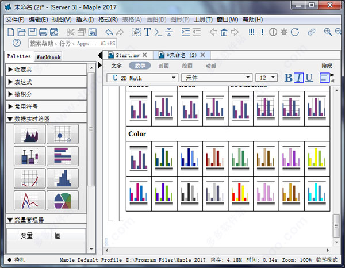The image size is (345, 268).
Task: Restart the Maple server icon
Action: tap(295, 32)
